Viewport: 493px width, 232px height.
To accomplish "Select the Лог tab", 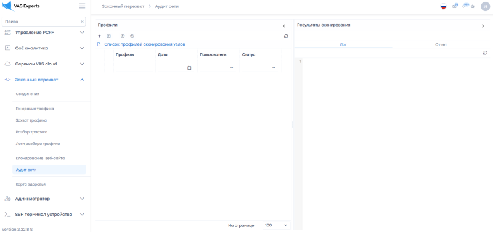I will [343, 44].
